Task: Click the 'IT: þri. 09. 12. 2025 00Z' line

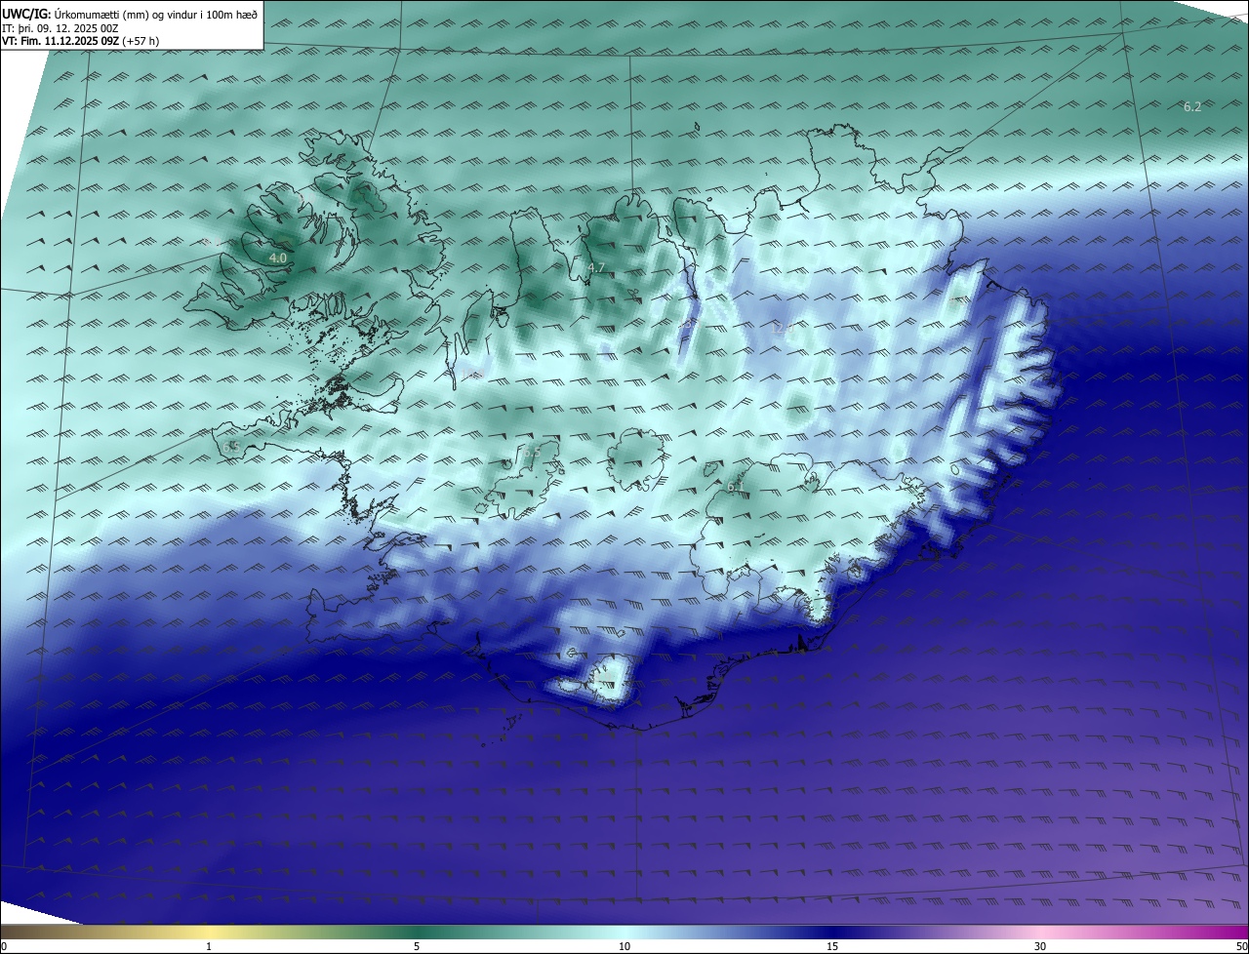Action: pyautogui.click(x=60, y=28)
